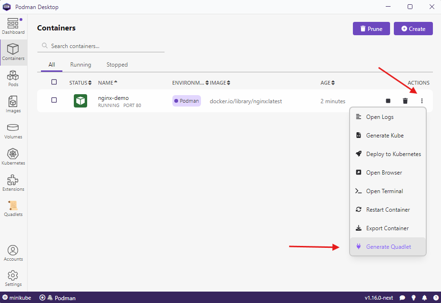Switch to the Running tab
The image size is (441, 303).
click(x=80, y=65)
